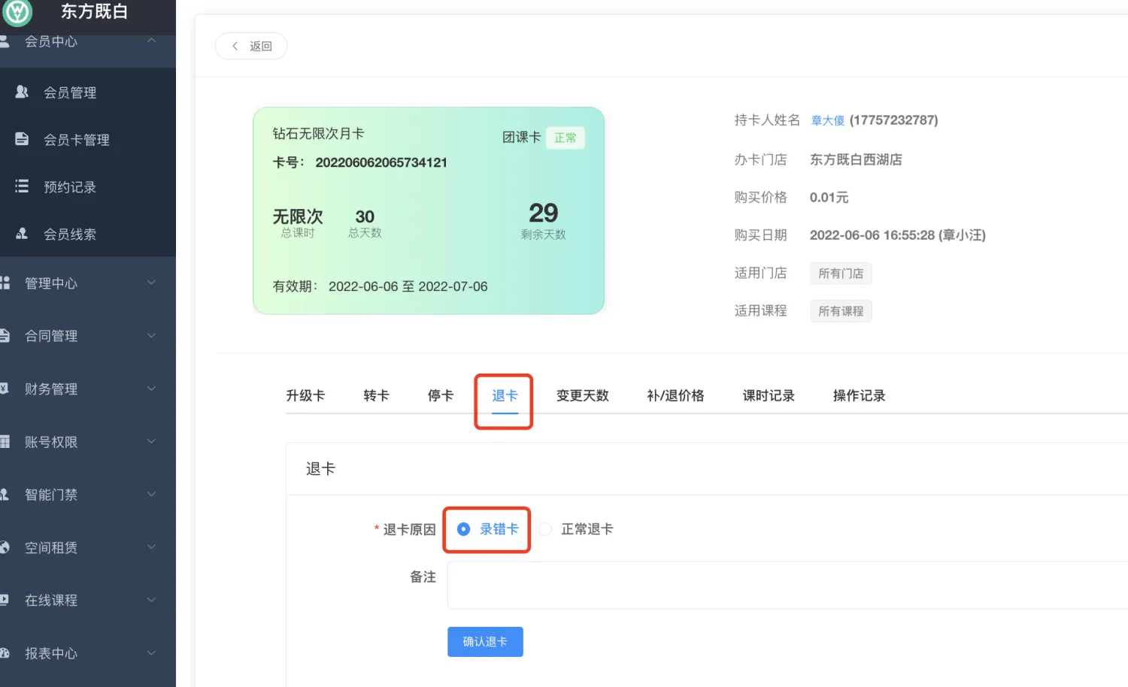Select the 录错卡 radio button

click(x=464, y=529)
